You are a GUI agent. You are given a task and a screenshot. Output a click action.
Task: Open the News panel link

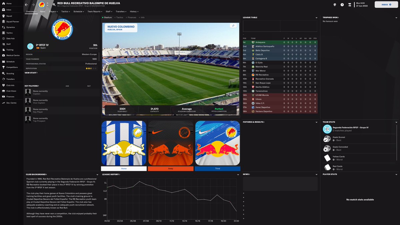pos(247,174)
